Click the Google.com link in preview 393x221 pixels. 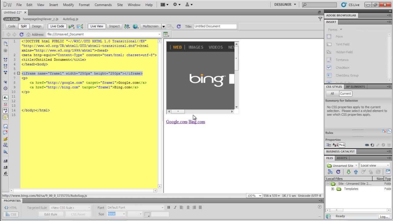177,122
